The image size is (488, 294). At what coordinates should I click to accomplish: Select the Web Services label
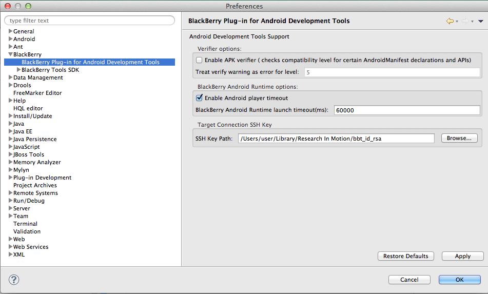[x=30, y=247]
